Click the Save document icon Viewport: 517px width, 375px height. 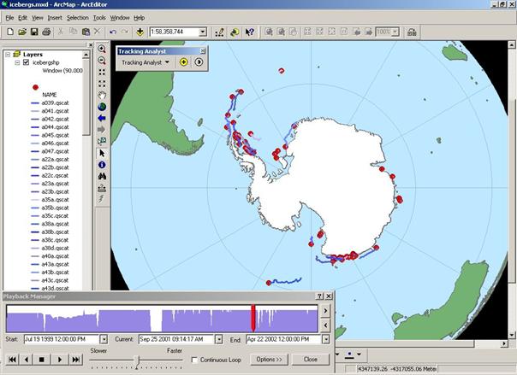33,32
